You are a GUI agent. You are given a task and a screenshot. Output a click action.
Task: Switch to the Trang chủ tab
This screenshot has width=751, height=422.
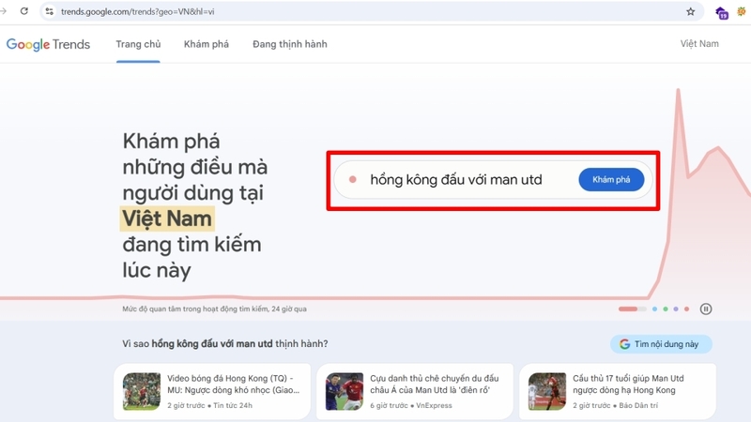point(138,44)
